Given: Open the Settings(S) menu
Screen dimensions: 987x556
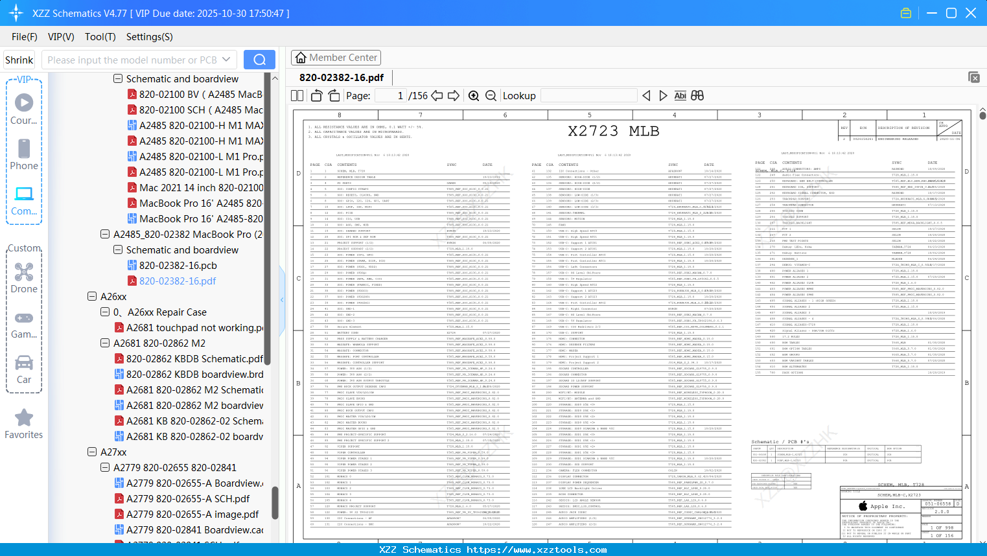Looking at the screenshot, I should (150, 37).
